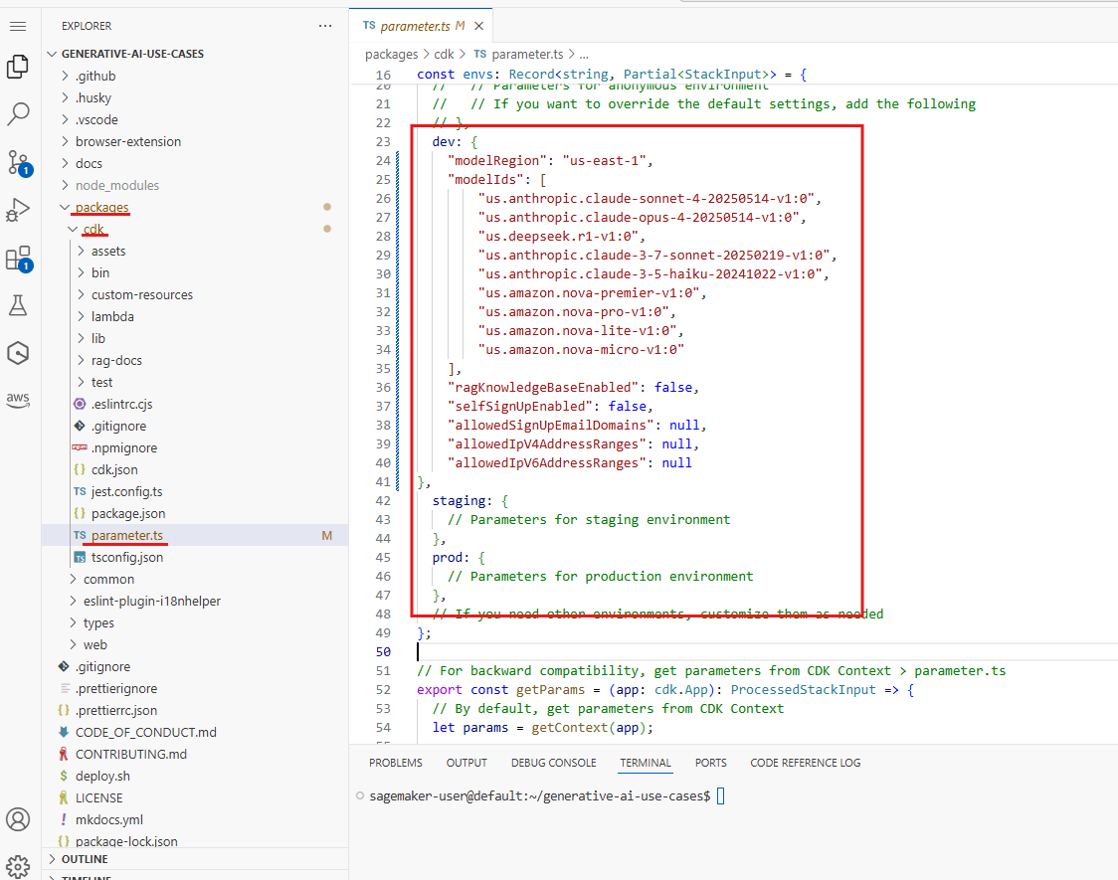Viewport: 1118px width, 880px height.
Task: Click the getParams function name in code
Action: tap(550, 690)
